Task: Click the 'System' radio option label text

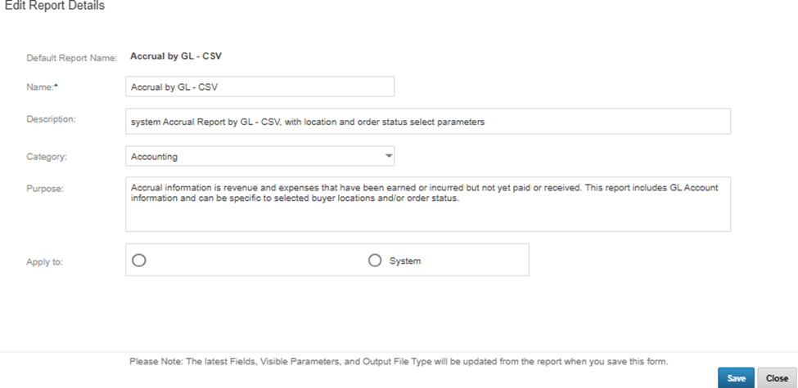Action: [x=405, y=261]
